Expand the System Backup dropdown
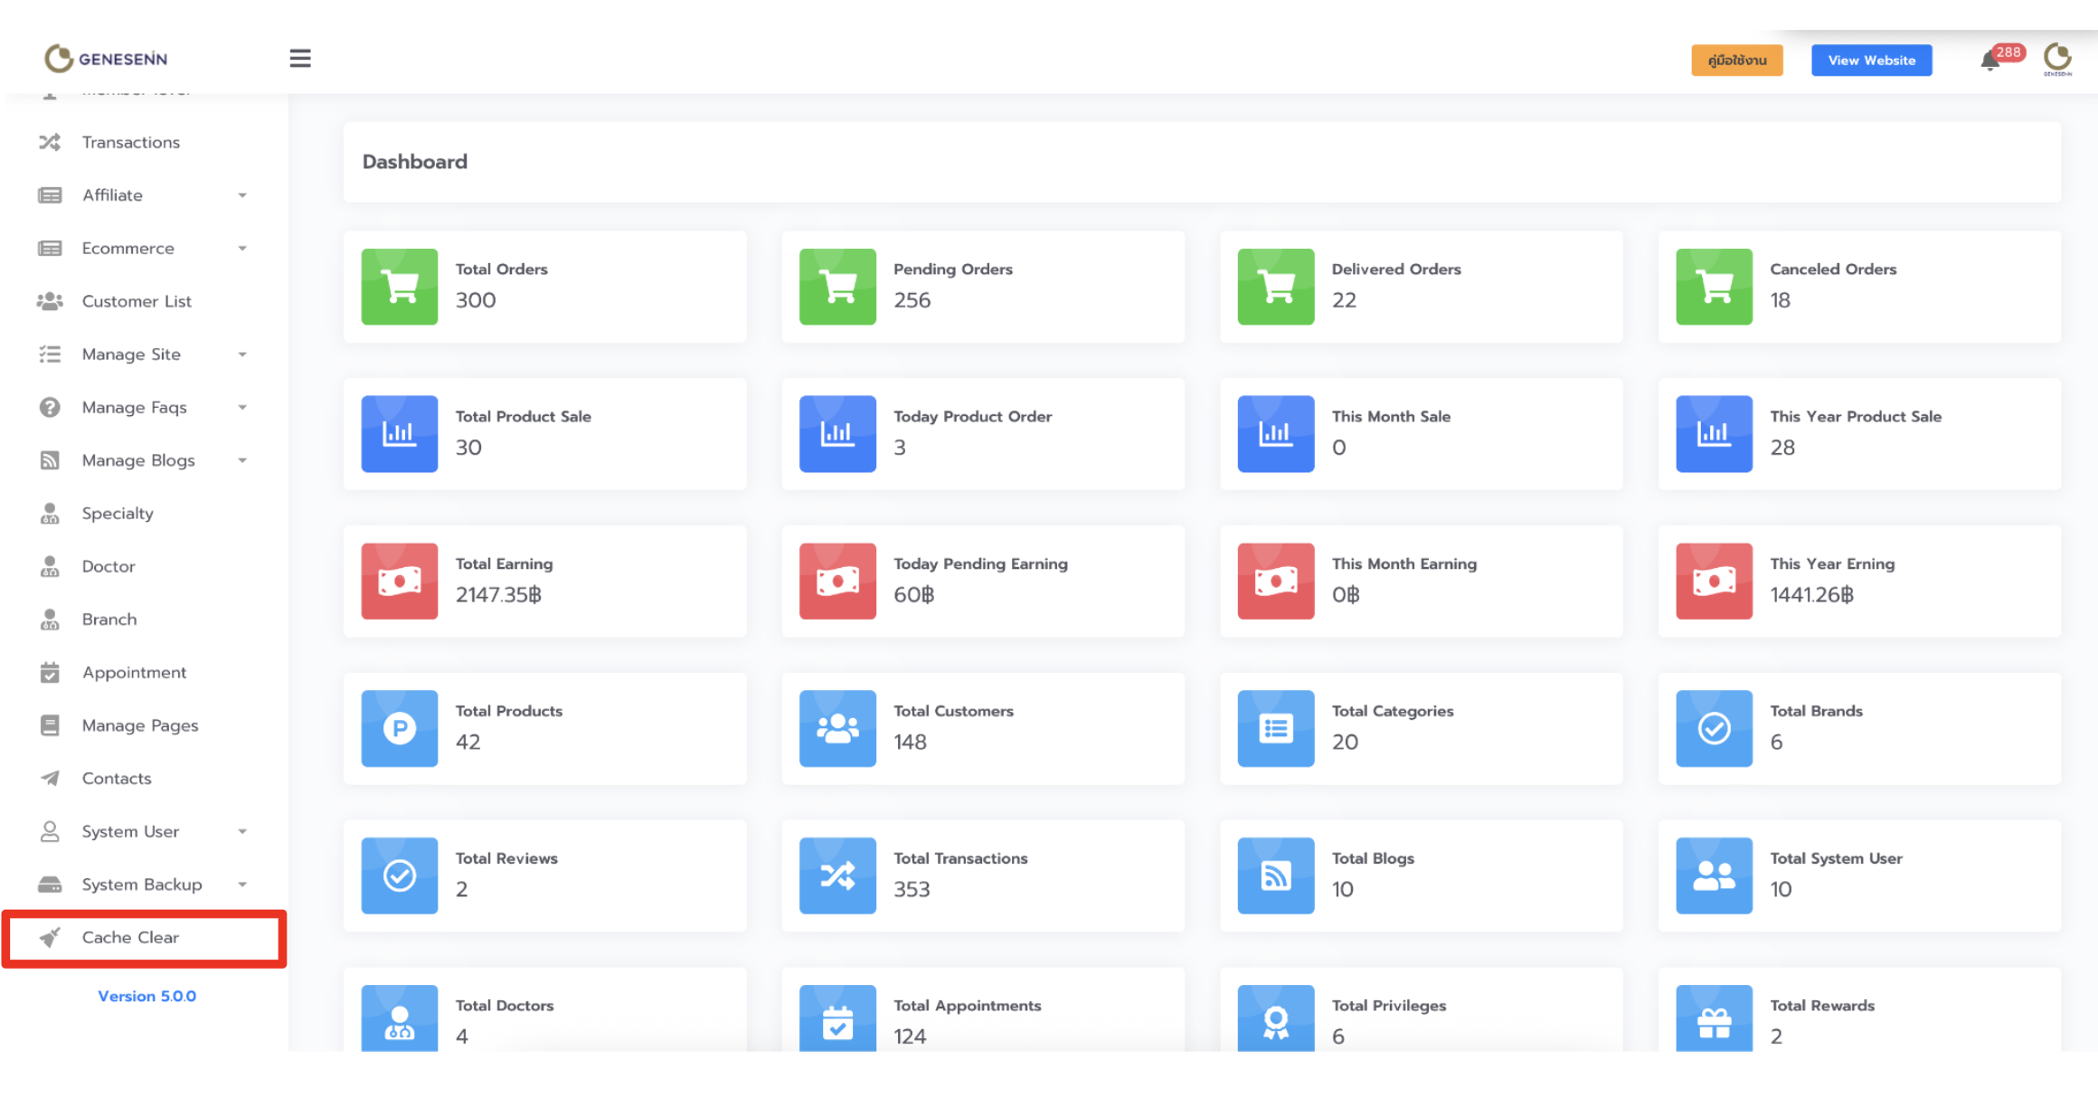 [x=242, y=885]
